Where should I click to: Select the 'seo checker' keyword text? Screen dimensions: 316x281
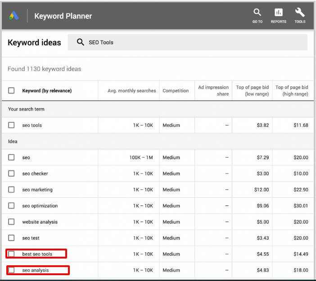[x=35, y=174]
